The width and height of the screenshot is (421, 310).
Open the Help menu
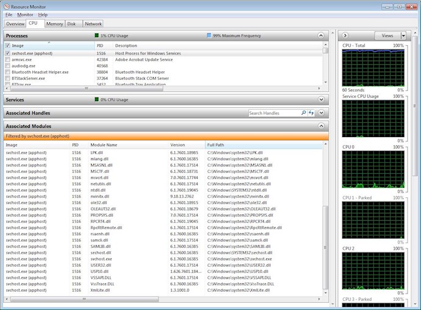tap(43, 15)
